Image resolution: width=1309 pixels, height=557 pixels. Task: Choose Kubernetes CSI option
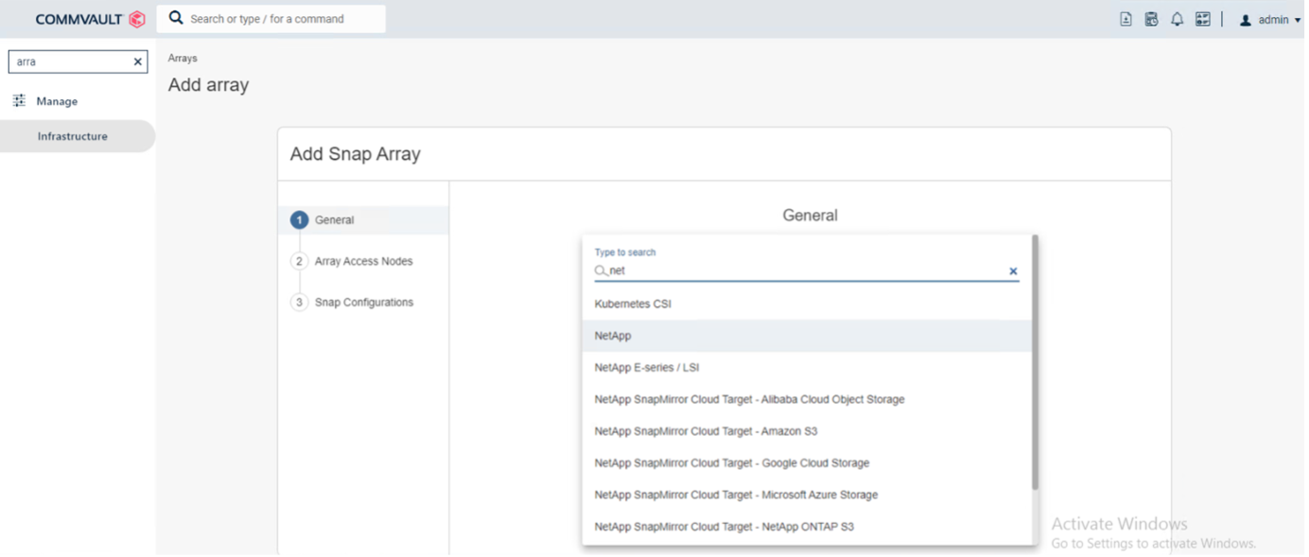tap(633, 305)
